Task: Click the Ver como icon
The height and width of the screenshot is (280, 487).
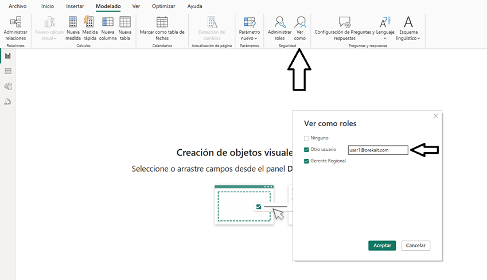Action: (300, 22)
